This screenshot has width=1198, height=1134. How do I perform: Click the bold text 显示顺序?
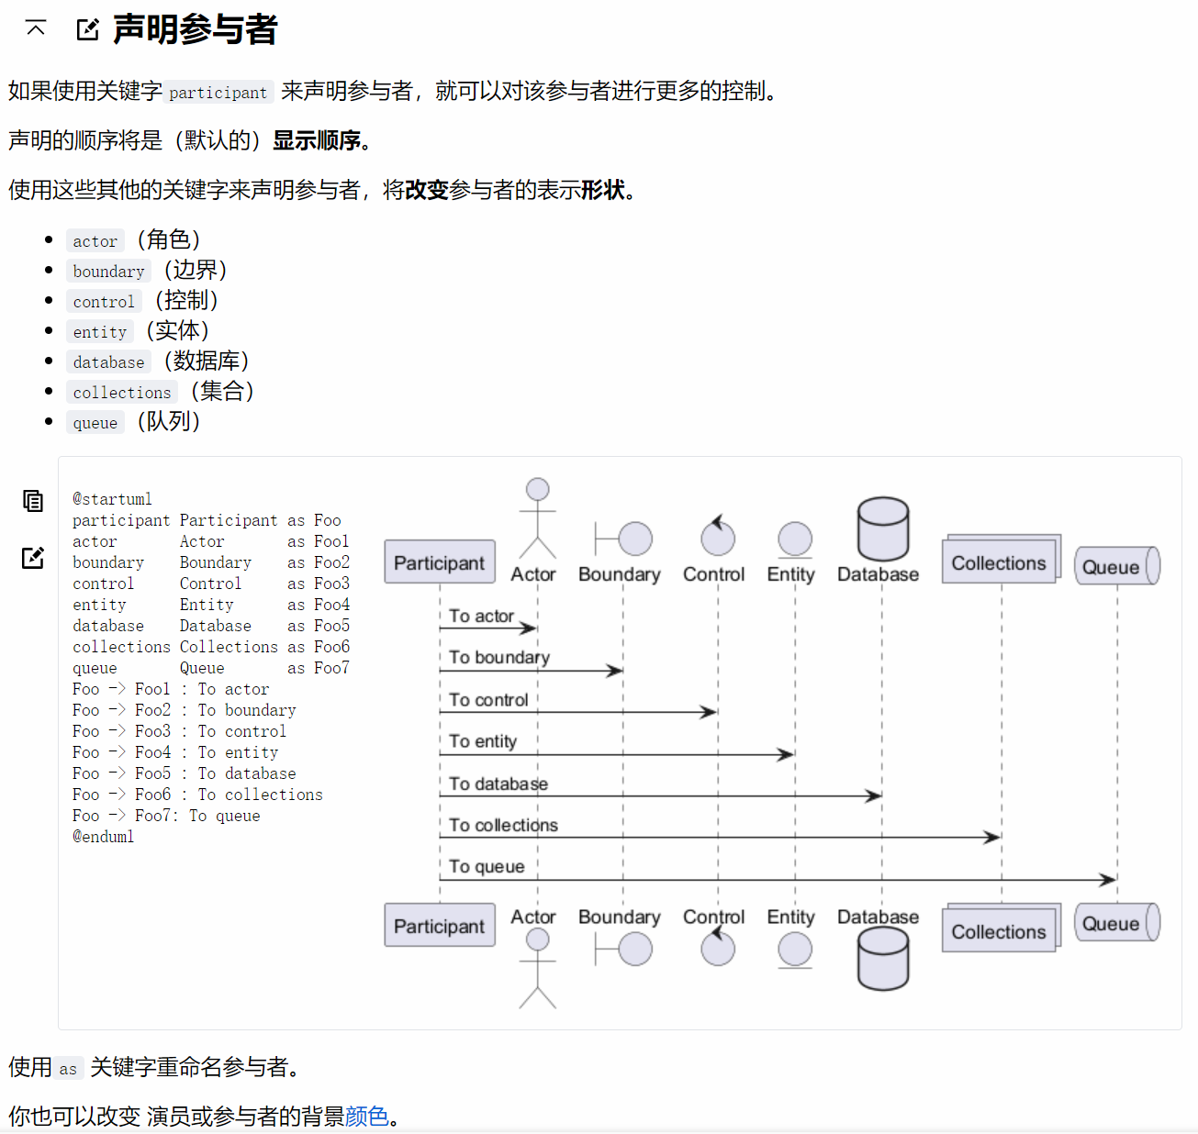point(317,140)
